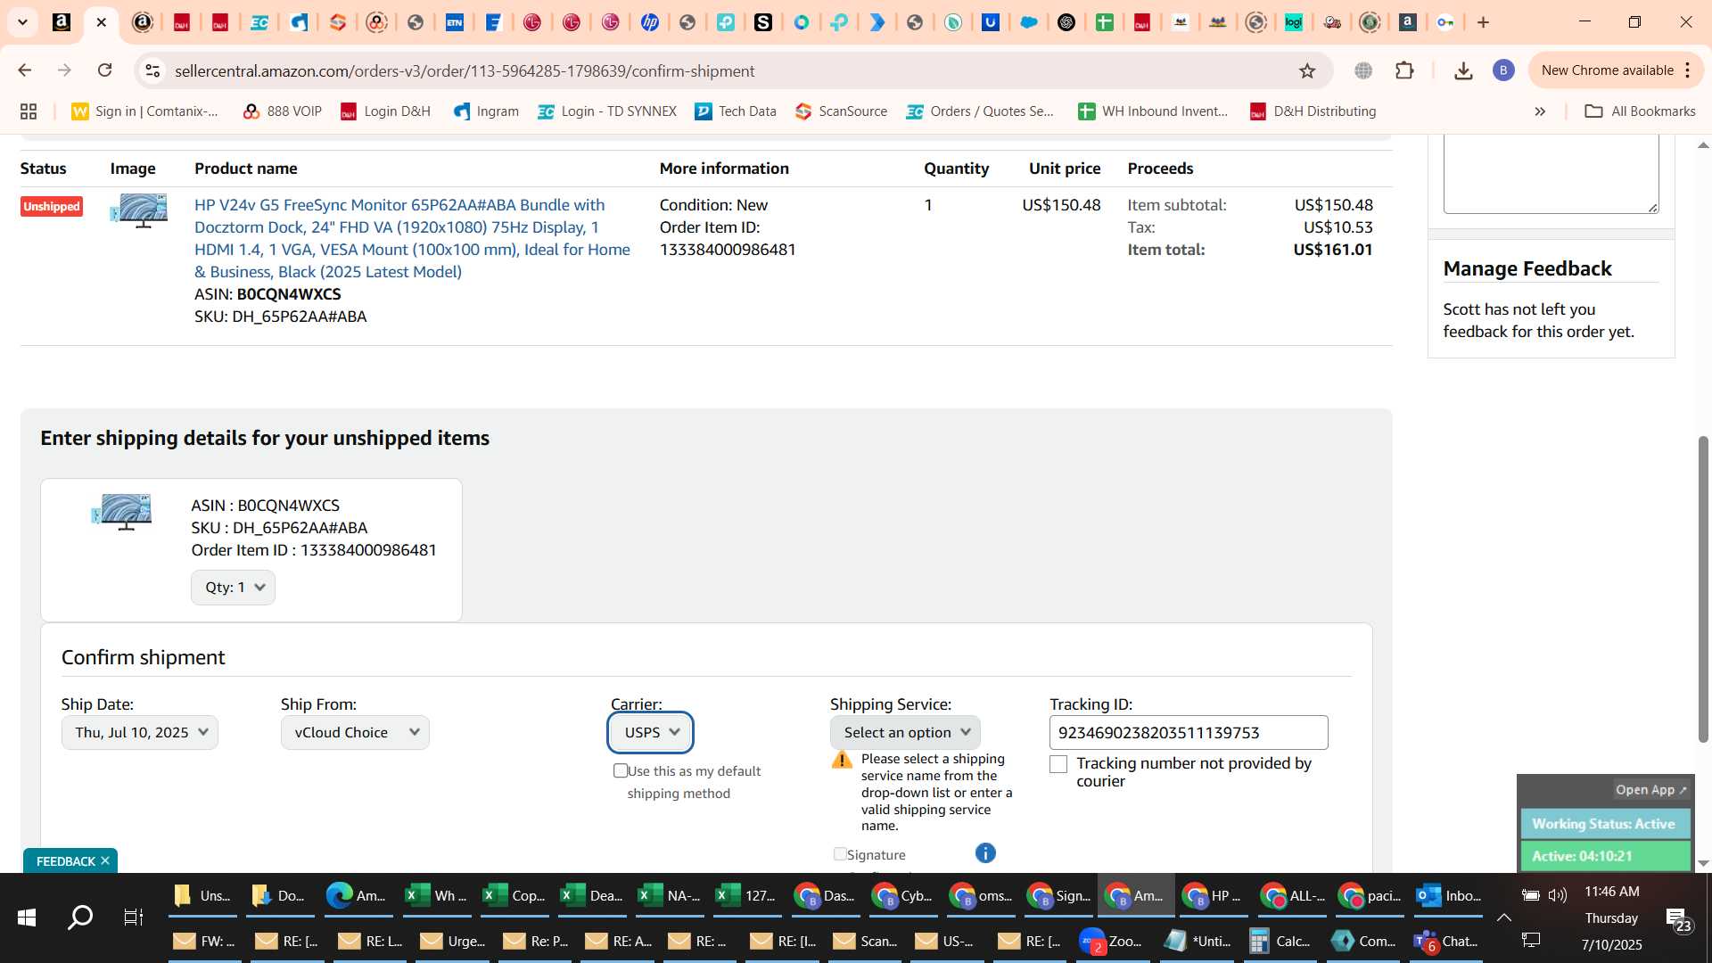The width and height of the screenshot is (1712, 963).
Task: Open the Orders / Quotes Se... bookmark
Action: [980, 111]
